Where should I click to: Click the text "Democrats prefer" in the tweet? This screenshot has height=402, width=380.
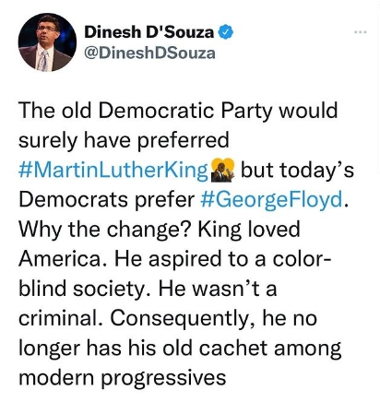(106, 200)
